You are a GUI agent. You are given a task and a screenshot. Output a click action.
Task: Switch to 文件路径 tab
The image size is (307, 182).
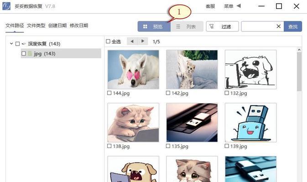(x=15, y=25)
